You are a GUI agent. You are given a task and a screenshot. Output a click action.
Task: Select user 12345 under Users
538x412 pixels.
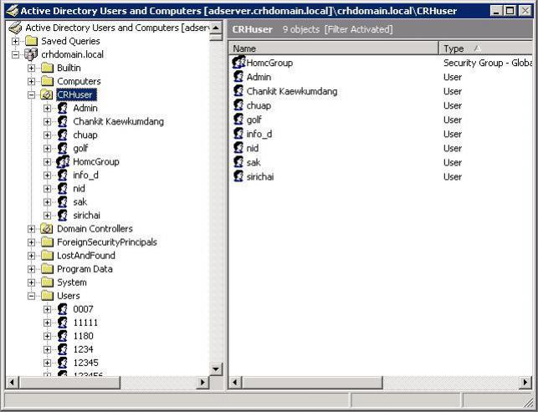86,363
